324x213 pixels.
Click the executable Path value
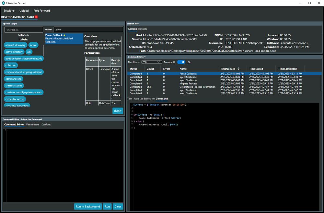(211, 51)
